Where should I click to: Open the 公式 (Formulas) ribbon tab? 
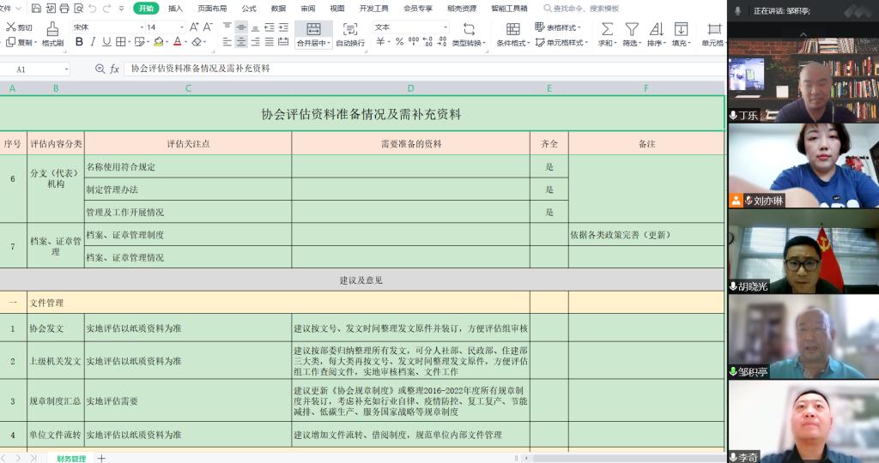click(249, 8)
